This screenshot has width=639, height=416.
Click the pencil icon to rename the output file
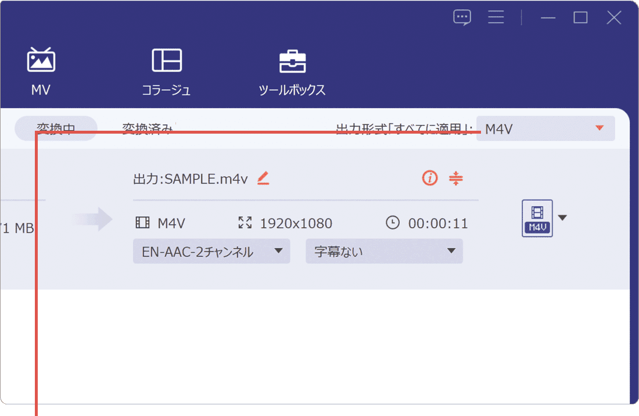[263, 179]
